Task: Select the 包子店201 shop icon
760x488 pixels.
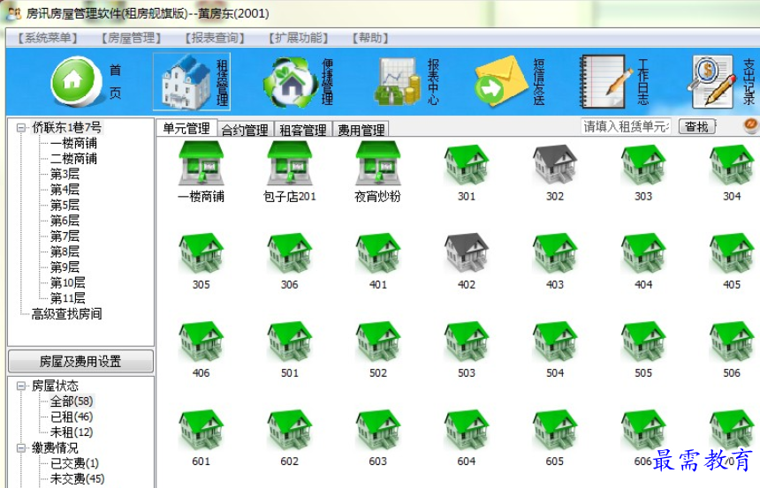Action: (x=290, y=163)
